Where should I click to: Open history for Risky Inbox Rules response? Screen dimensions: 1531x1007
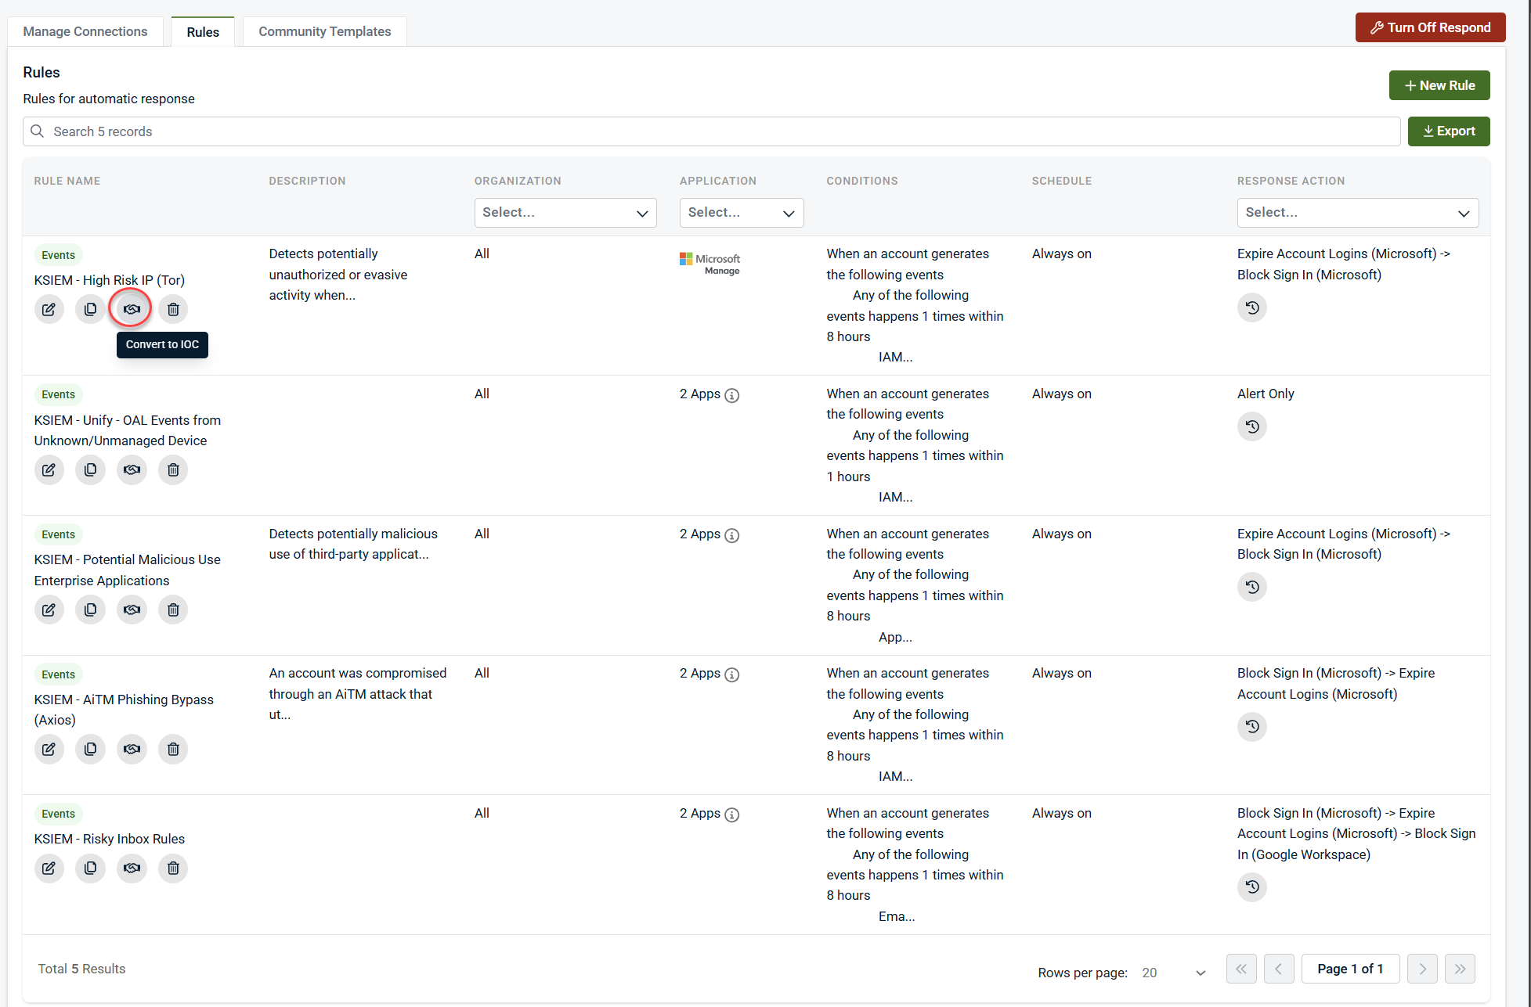[x=1251, y=887]
